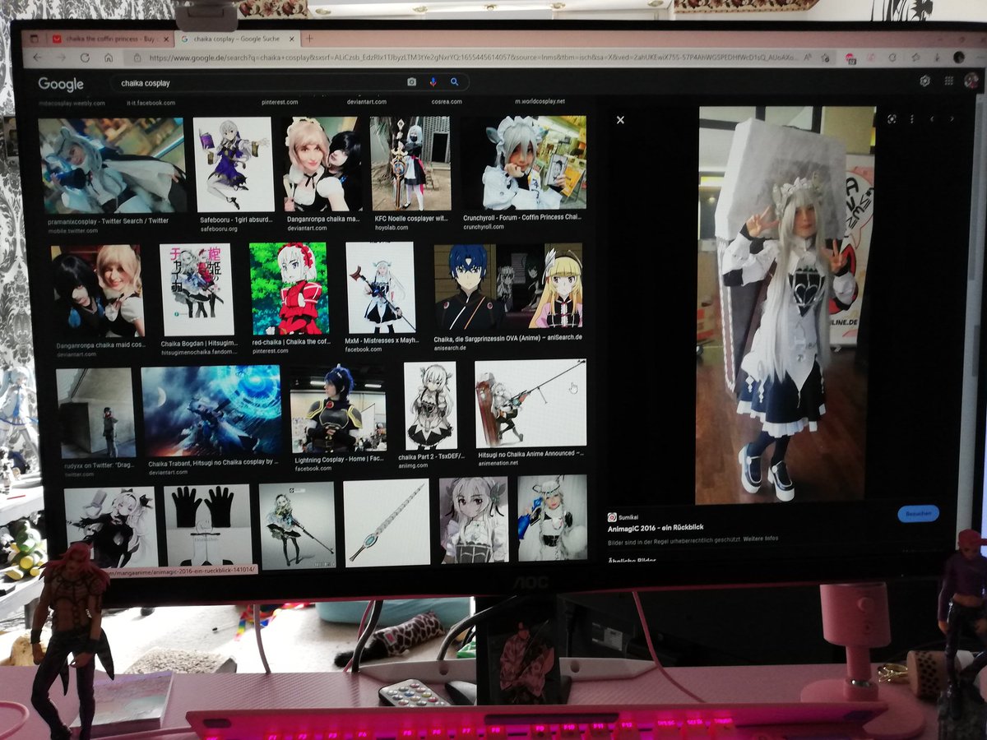The height and width of the screenshot is (740, 987).
Task: Open preview three-dot options menu
Action: point(911,119)
